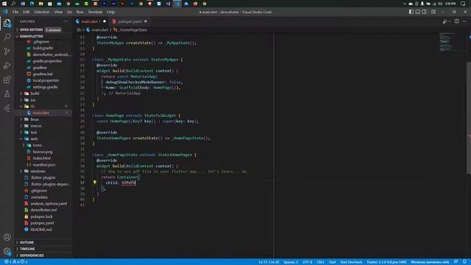Open the Search view in activity bar
471x265 pixels.
click(x=7, y=37)
